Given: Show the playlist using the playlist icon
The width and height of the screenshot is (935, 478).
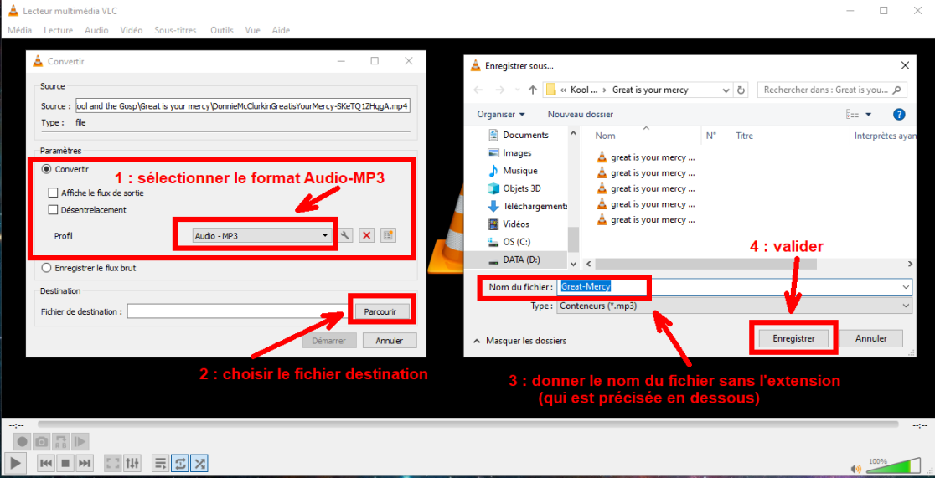Looking at the screenshot, I should [x=159, y=463].
